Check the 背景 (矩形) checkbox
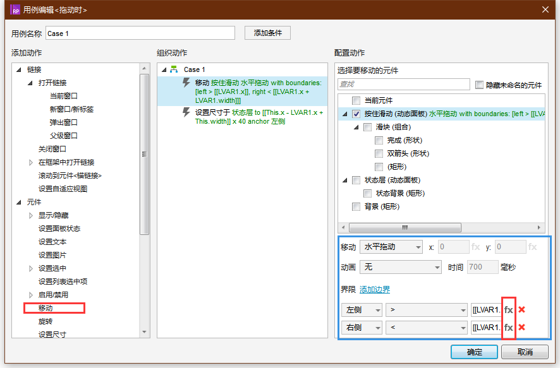 pos(356,206)
